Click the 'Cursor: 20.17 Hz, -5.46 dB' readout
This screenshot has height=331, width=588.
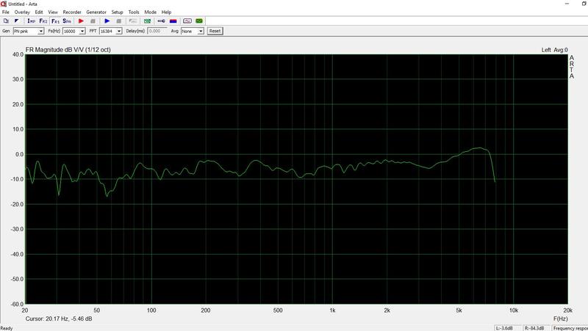click(x=59, y=319)
